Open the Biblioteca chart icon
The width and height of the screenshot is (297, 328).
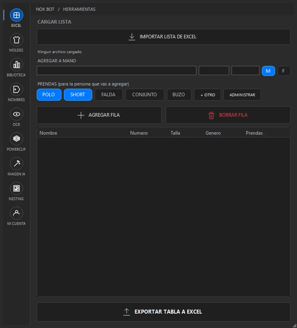point(16,65)
